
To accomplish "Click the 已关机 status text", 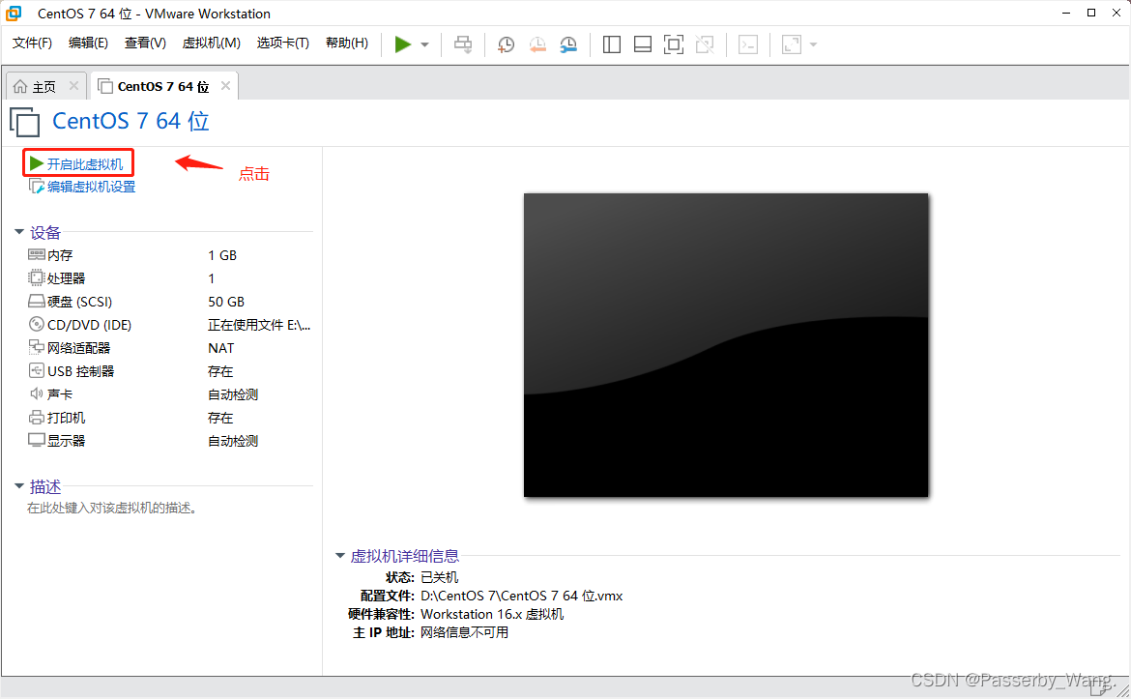I will 439,577.
